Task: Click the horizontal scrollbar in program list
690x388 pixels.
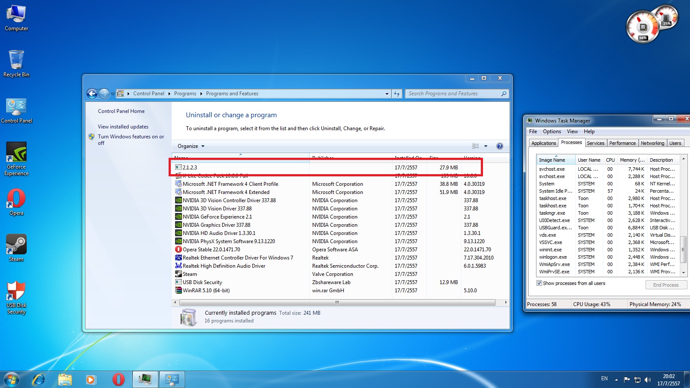Action: pos(337,303)
